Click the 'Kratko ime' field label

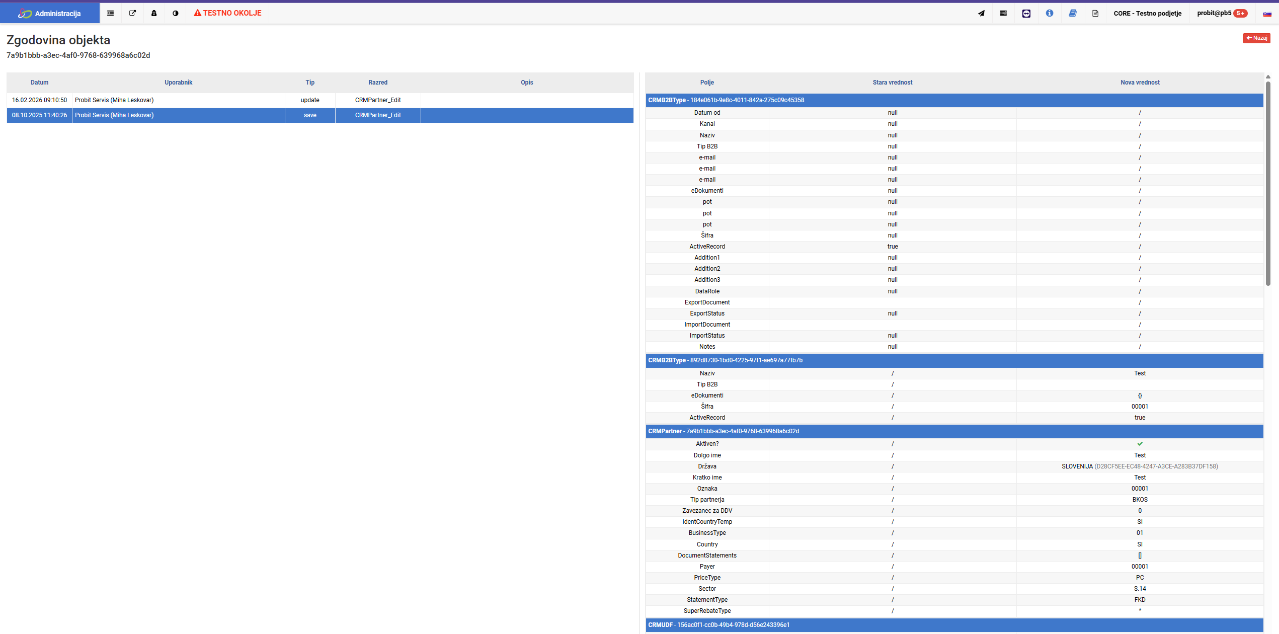point(707,478)
